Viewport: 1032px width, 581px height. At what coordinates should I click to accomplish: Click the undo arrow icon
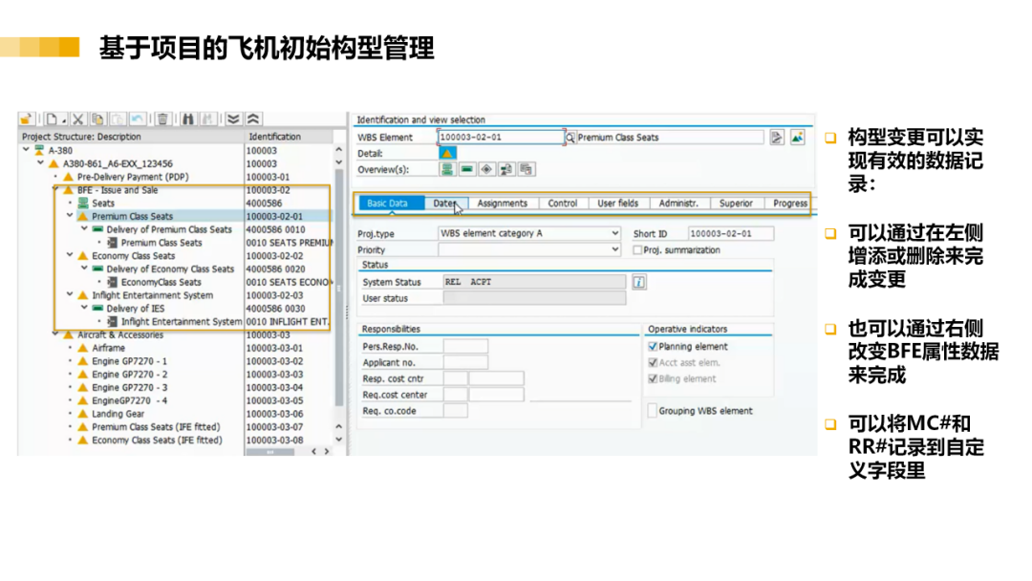[137, 119]
